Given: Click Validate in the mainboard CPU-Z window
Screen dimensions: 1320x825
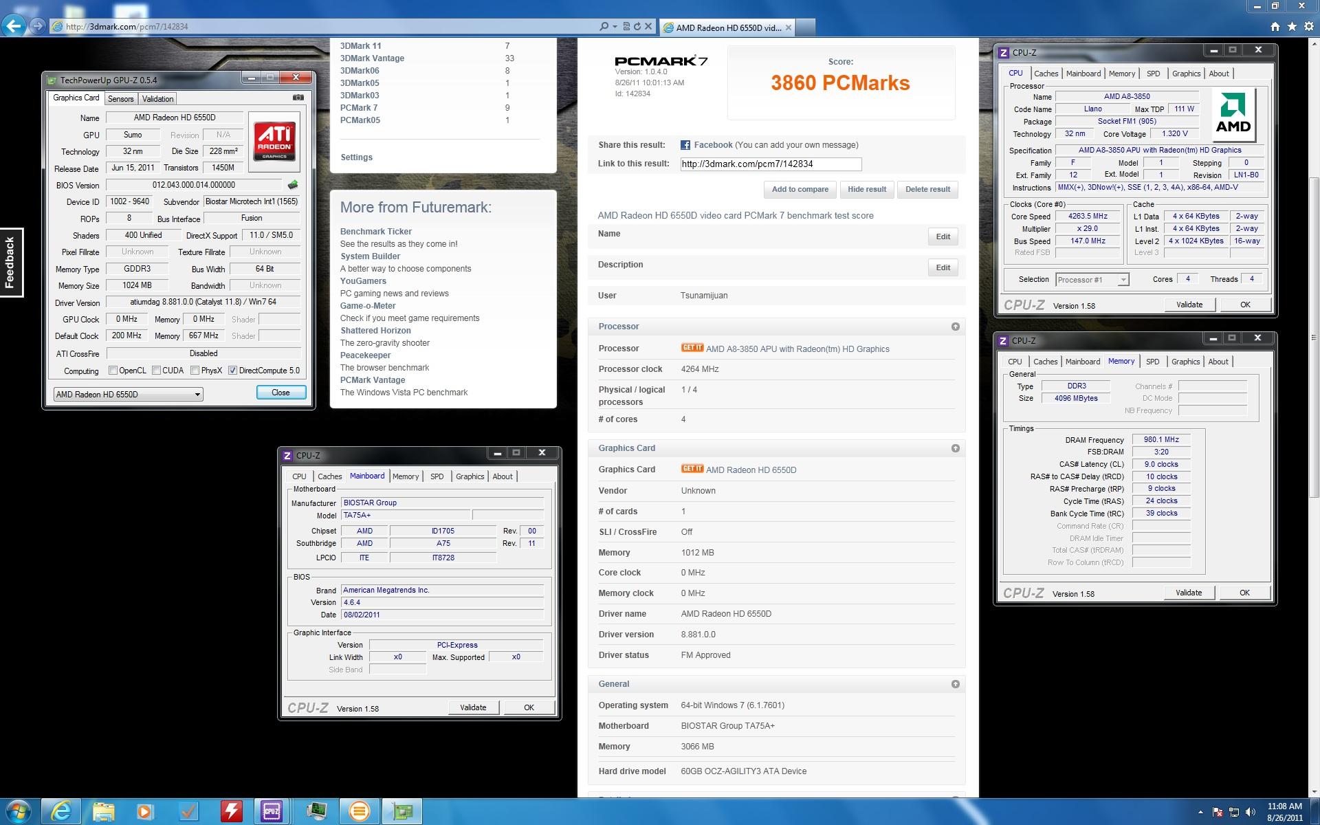Looking at the screenshot, I should click(x=473, y=707).
